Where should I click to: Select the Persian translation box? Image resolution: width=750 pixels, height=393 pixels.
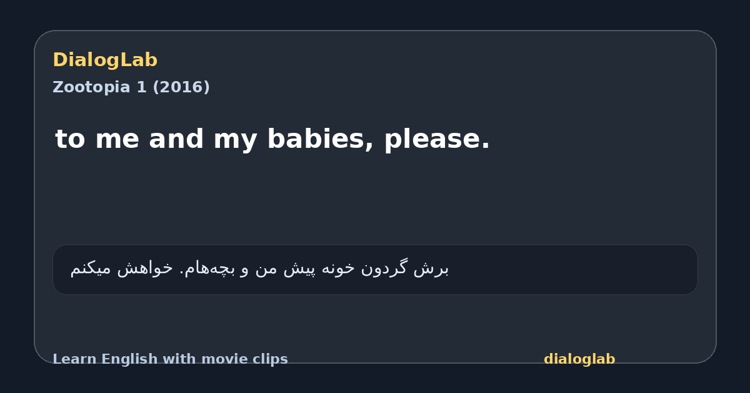[x=375, y=269]
